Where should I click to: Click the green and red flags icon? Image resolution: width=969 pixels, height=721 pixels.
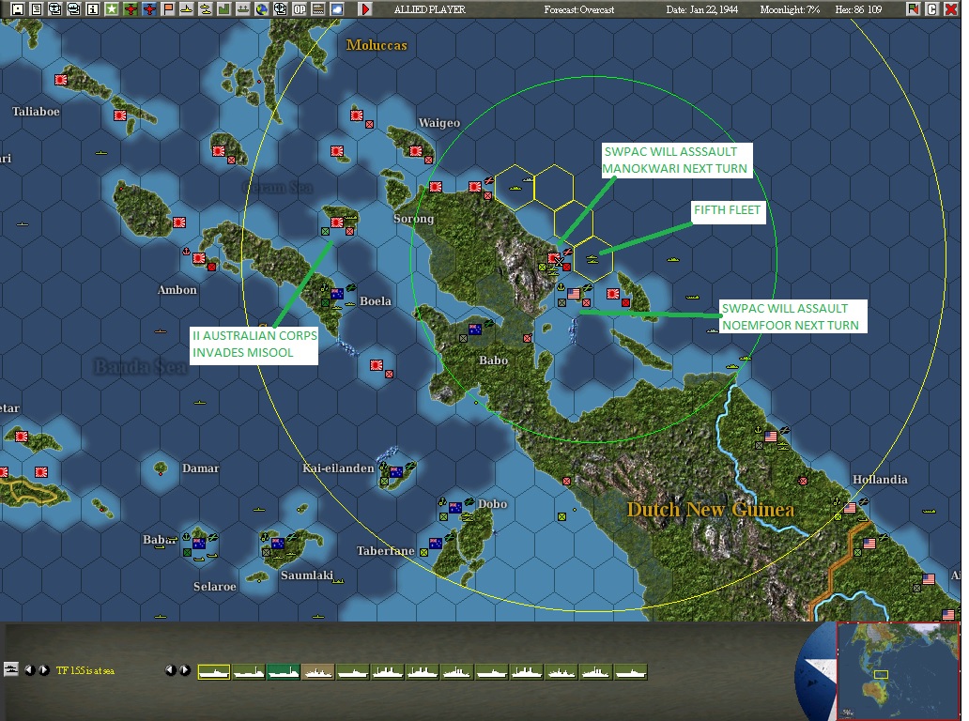913,9
